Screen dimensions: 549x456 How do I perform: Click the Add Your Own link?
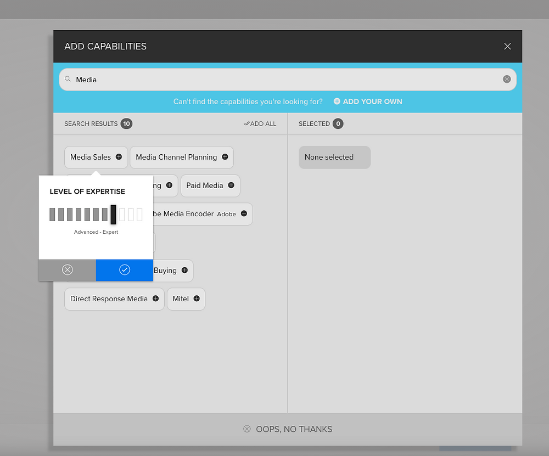click(368, 102)
